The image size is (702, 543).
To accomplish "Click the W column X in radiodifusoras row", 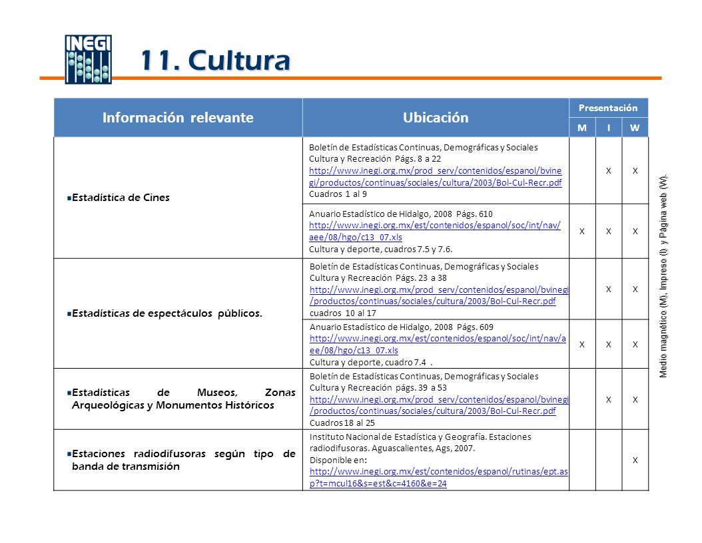I will click(x=635, y=460).
